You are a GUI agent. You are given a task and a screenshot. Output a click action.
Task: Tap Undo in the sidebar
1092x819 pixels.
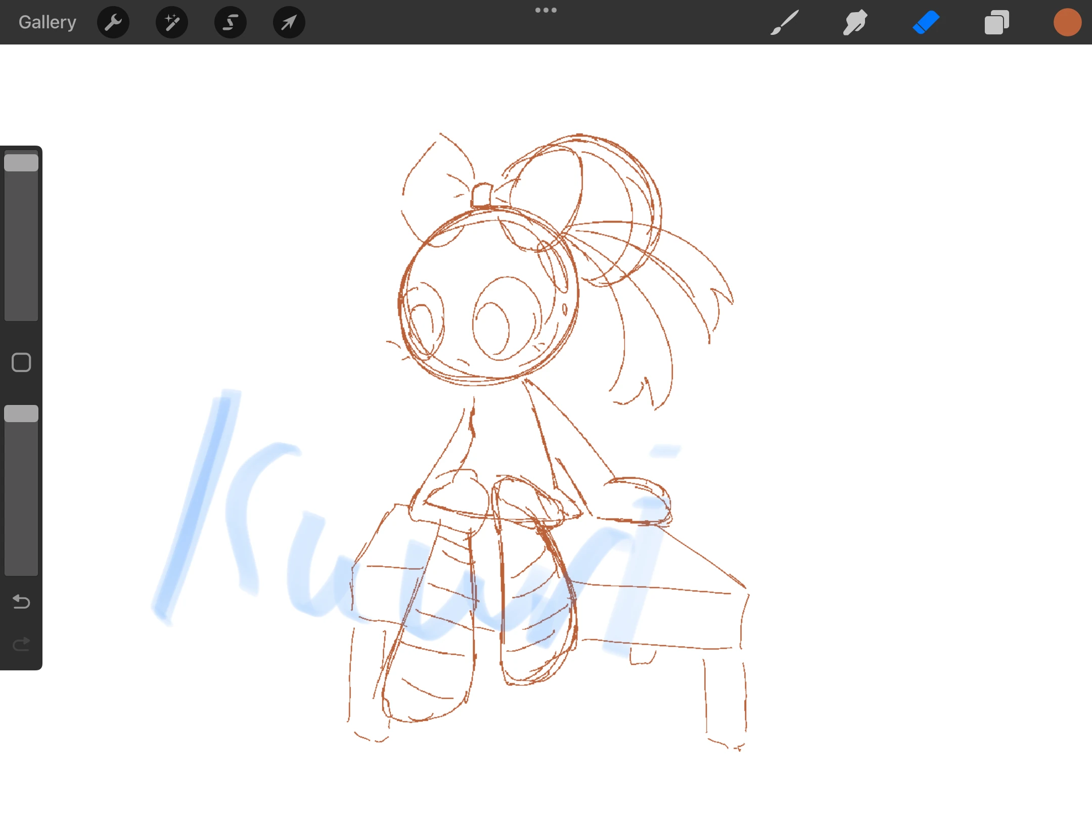pos(21,602)
